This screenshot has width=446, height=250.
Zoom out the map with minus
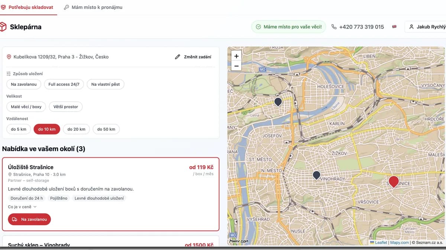pyautogui.click(x=236, y=66)
